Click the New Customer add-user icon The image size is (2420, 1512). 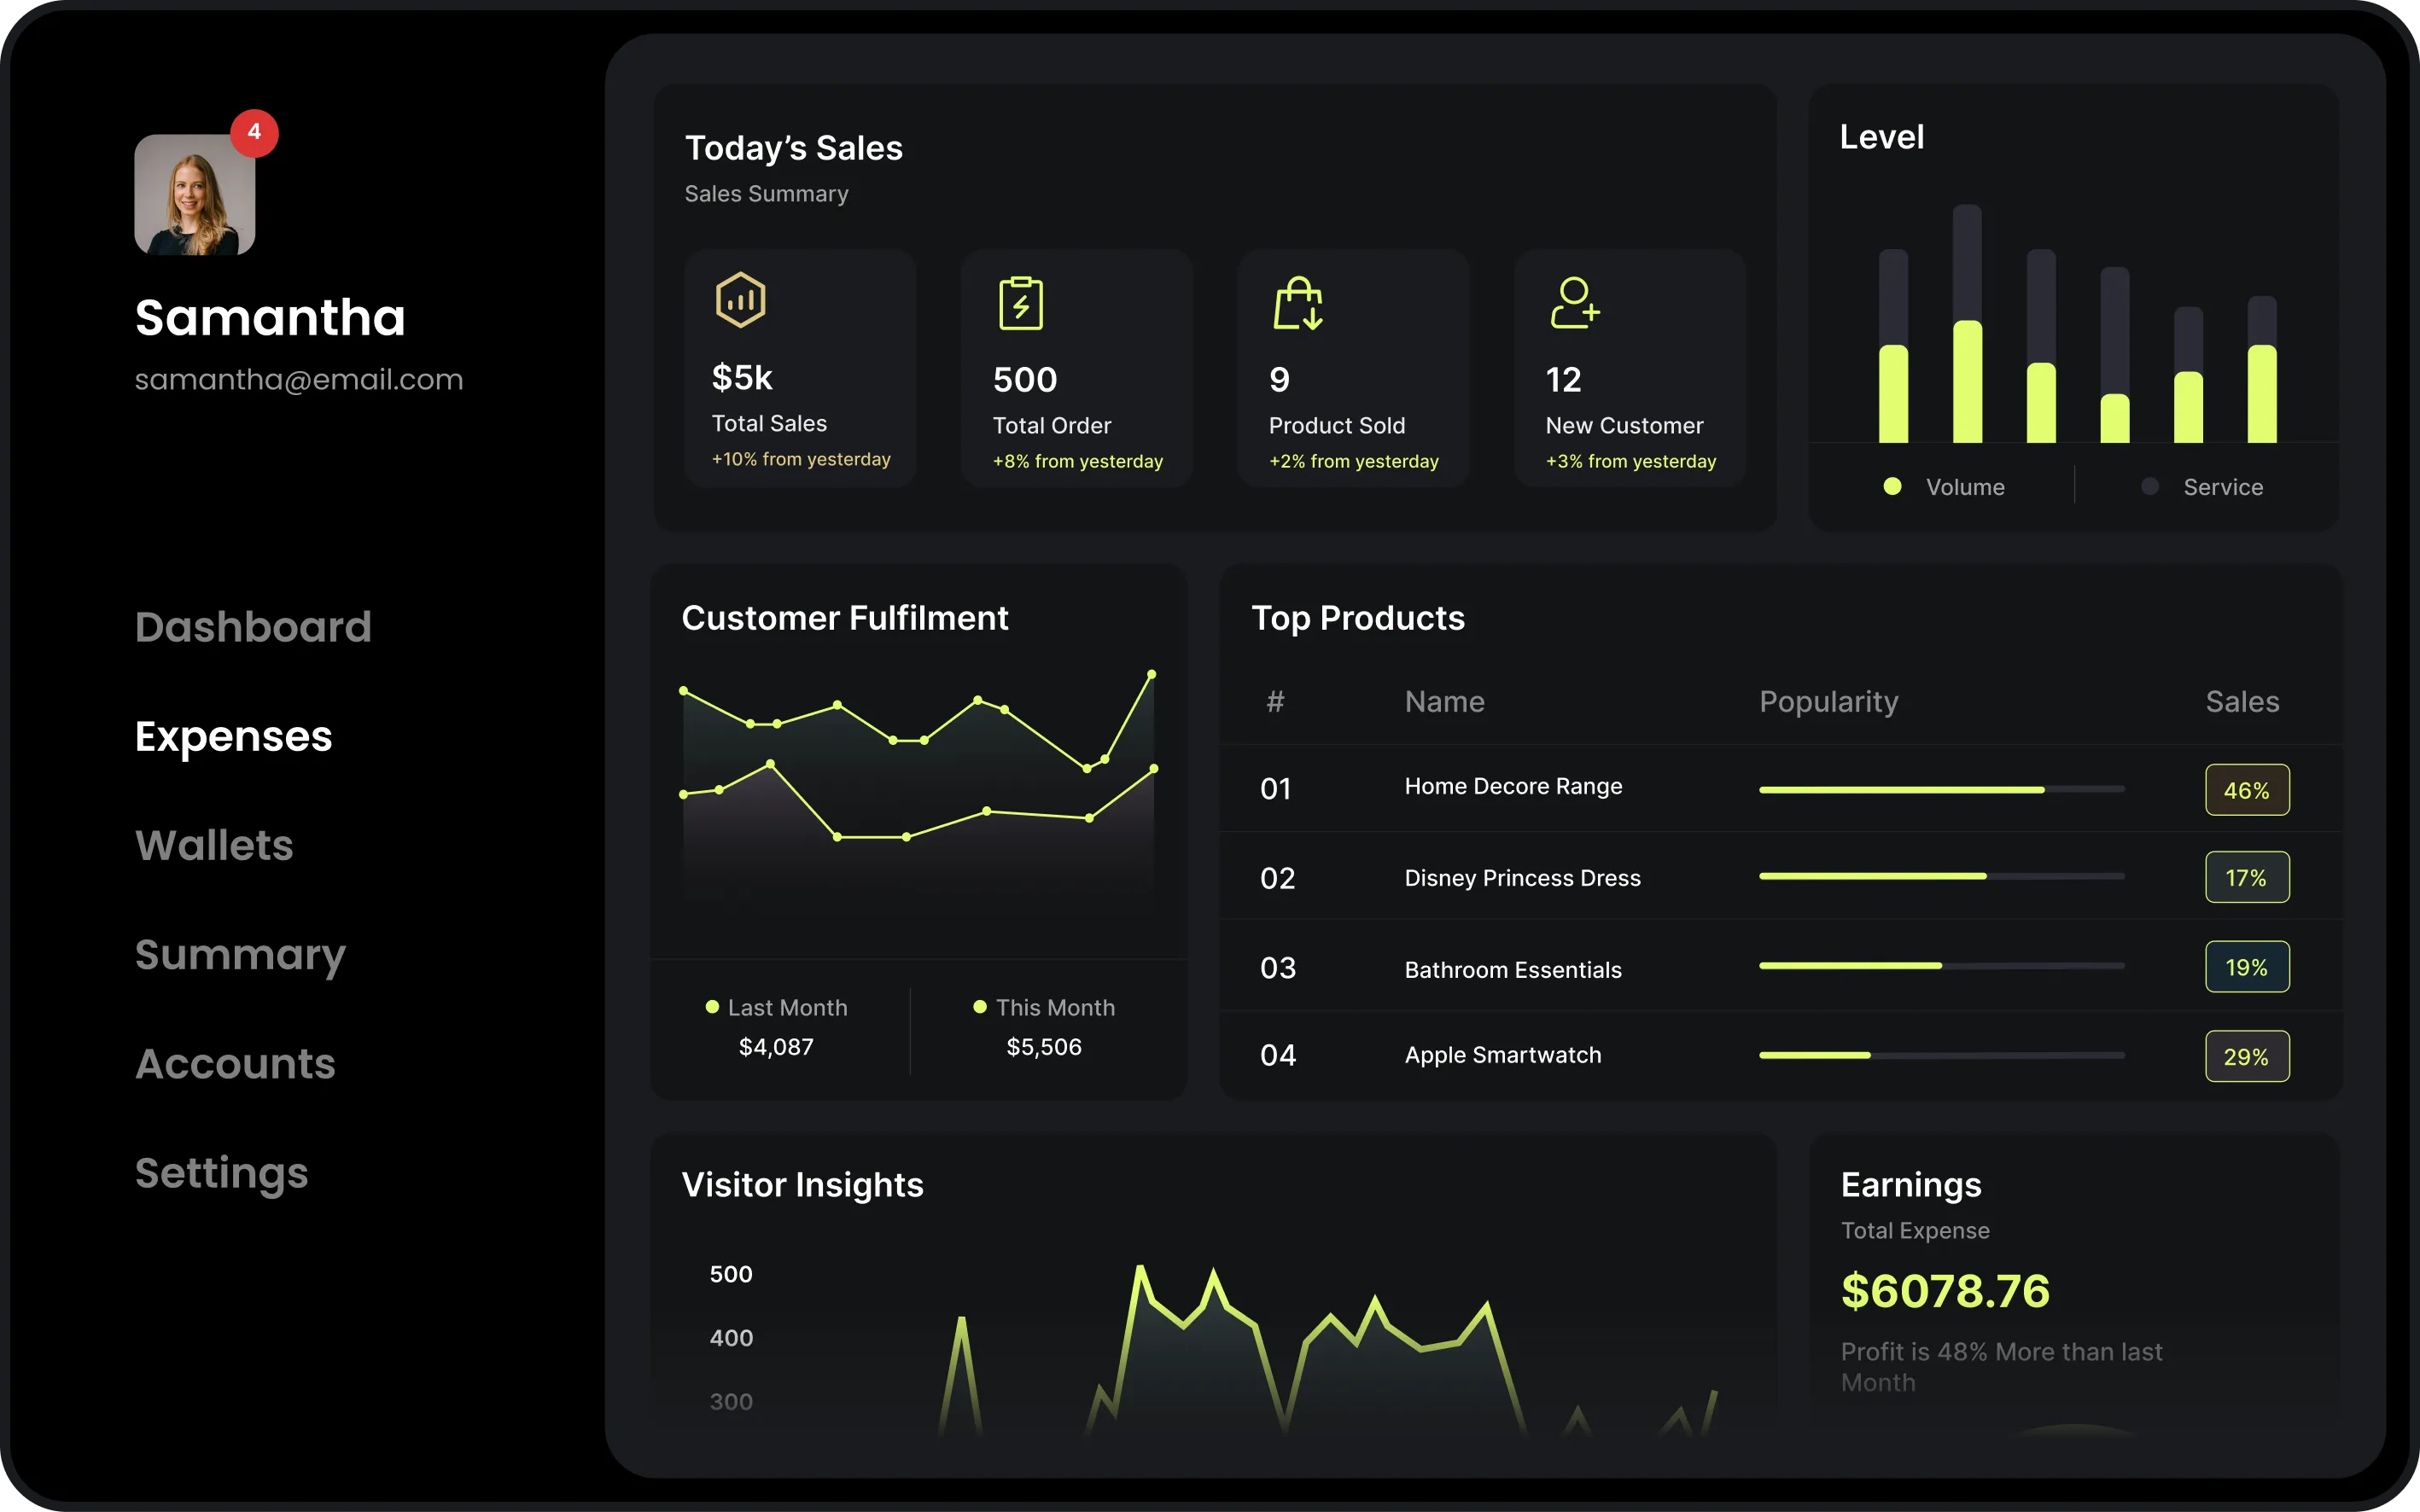(1575, 303)
